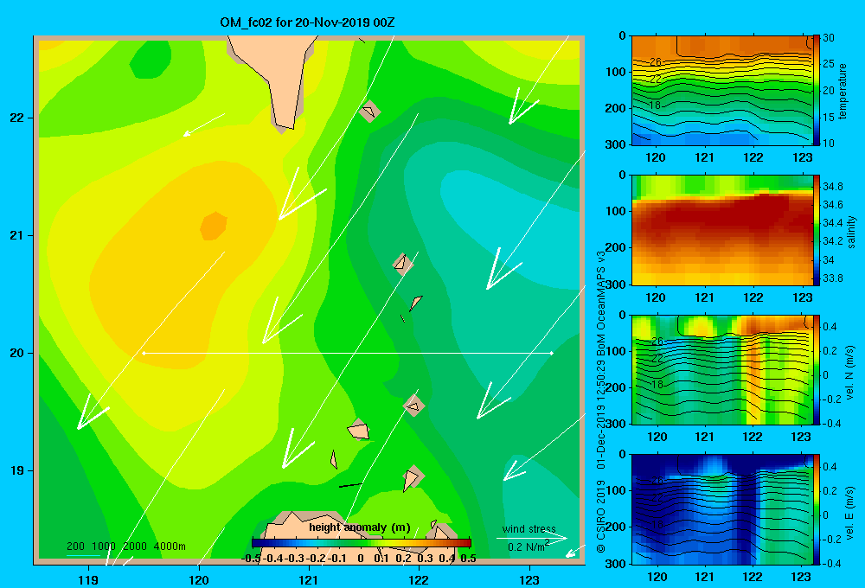Click the "123" longitude label under salinity panel
The width and height of the screenshot is (865, 588).
[x=802, y=297]
